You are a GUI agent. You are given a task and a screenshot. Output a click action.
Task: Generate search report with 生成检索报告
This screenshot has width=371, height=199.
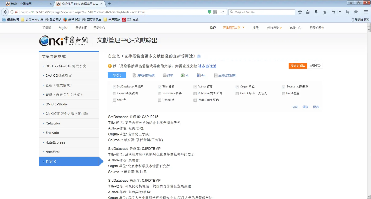(225, 75)
